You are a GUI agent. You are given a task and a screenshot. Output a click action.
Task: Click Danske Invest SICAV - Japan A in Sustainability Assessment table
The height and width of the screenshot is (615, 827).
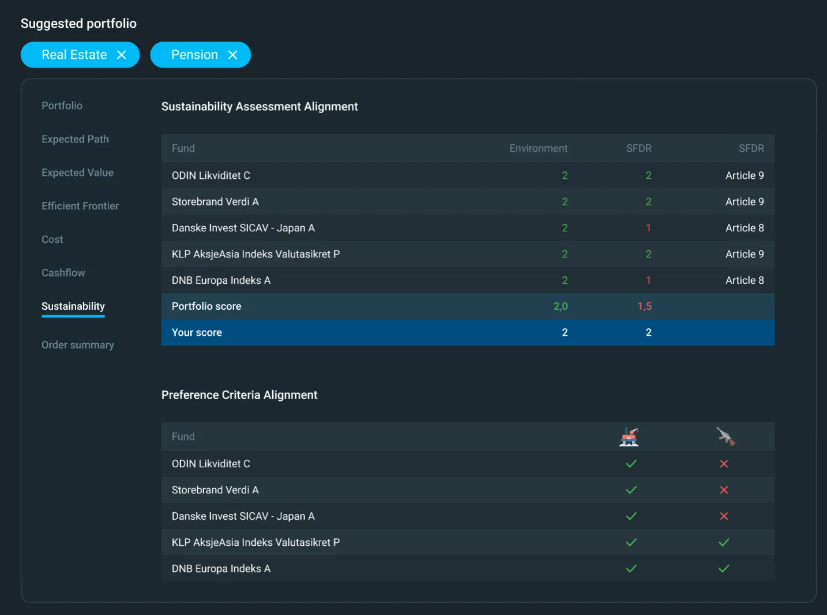(x=243, y=228)
